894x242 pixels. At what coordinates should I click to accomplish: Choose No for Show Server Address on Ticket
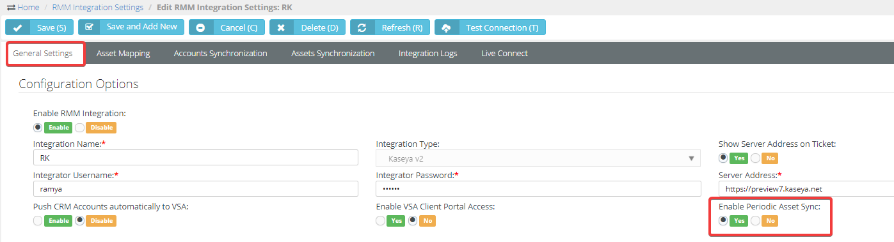tap(755, 158)
